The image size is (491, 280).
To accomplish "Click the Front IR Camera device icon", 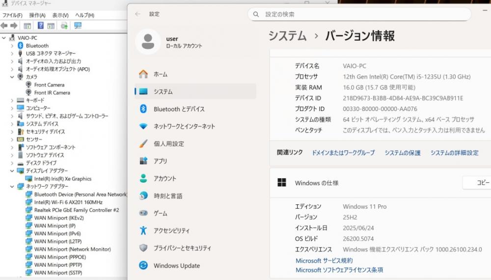I will (28, 92).
